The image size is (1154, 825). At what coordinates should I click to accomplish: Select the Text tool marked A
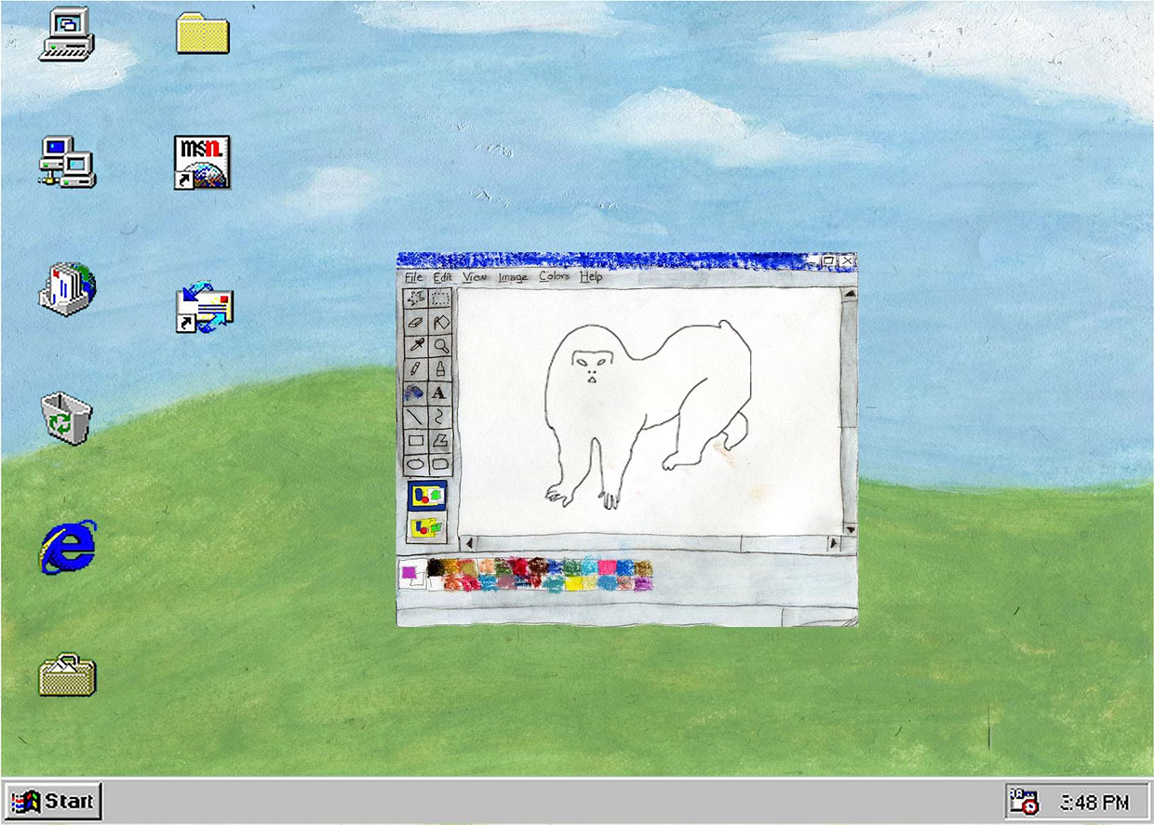click(439, 393)
